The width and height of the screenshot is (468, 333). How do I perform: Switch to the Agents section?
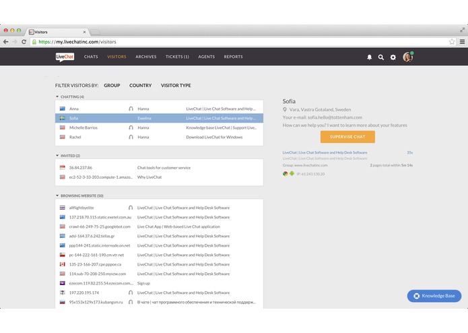[207, 57]
